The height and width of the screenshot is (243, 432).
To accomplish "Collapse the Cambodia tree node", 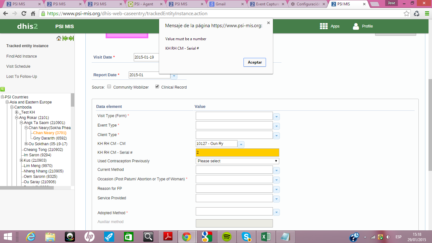I will click(x=12, y=107).
